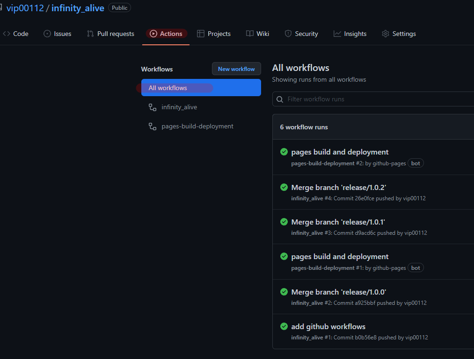Click the infinity_alive workflow icon in sidebar

(x=153, y=107)
